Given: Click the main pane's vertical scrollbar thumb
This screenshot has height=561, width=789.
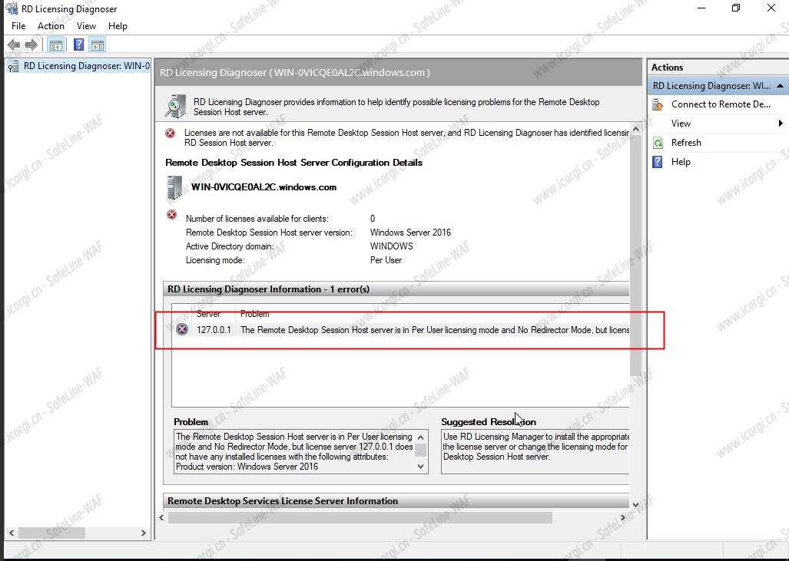Looking at the screenshot, I should click(x=635, y=256).
